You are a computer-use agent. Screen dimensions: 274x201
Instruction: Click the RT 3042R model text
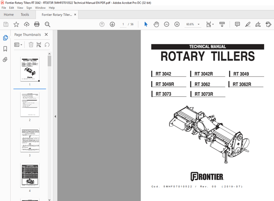pos(204,74)
